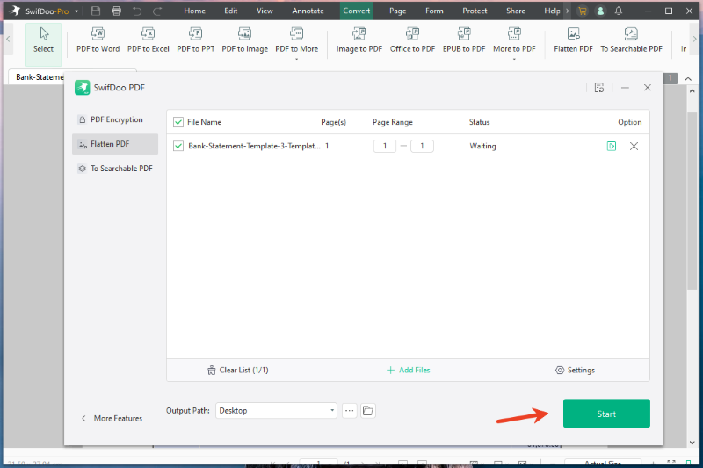Open the output folder icon
This screenshot has width=703, height=468.
click(367, 411)
